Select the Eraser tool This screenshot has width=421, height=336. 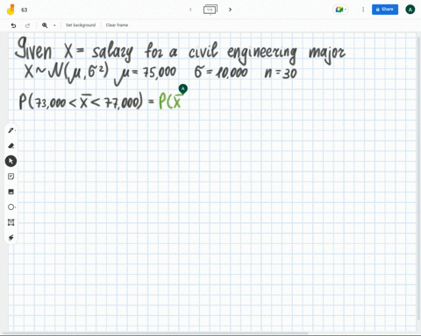click(11, 145)
